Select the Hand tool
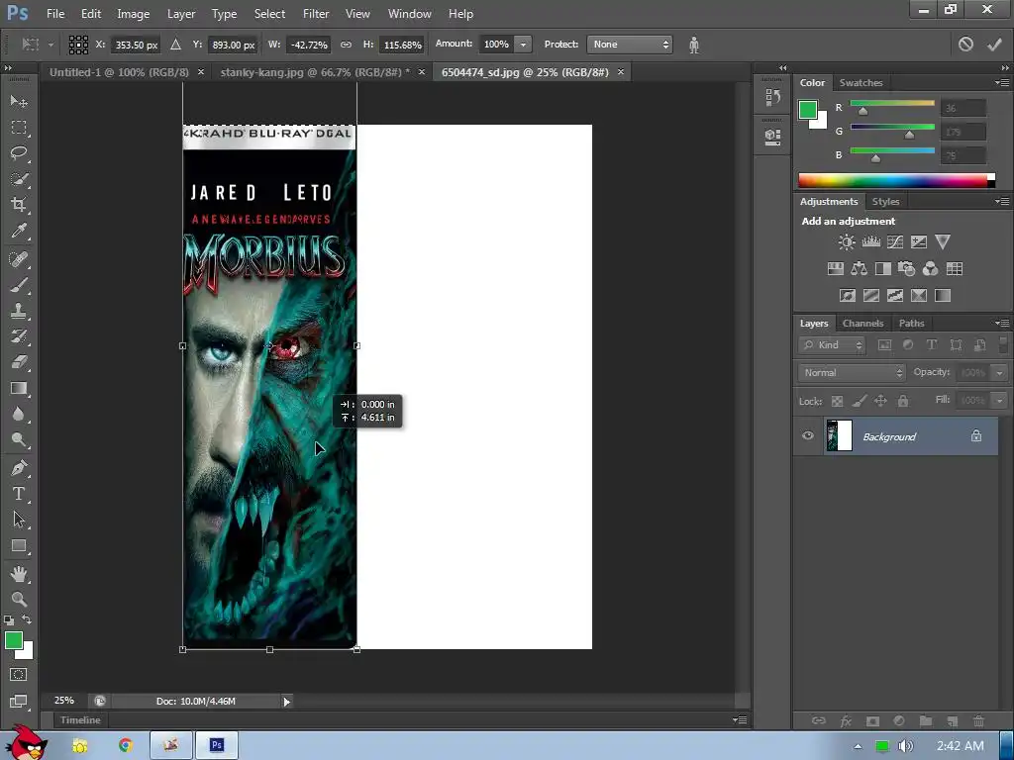This screenshot has height=760, width=1014. coord(19,574)
